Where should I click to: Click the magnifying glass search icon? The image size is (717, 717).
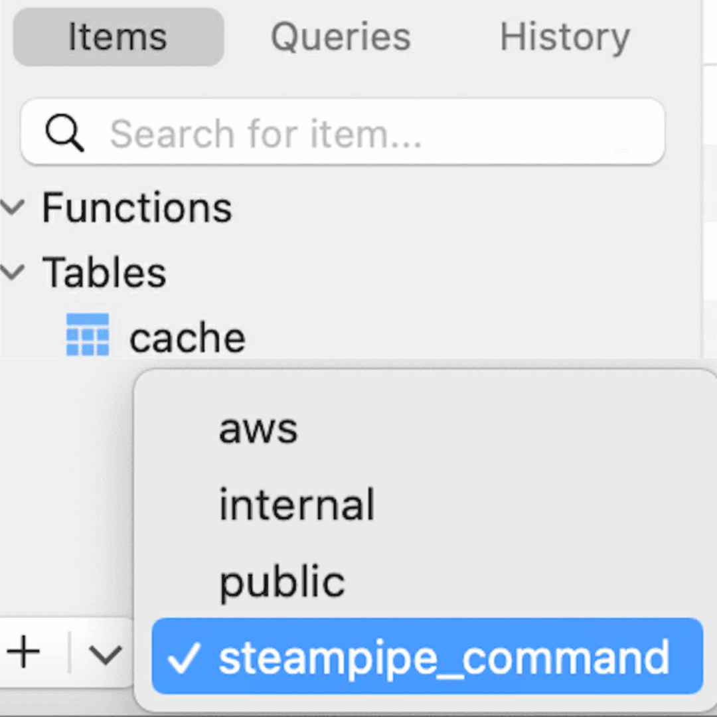[64, 133]
